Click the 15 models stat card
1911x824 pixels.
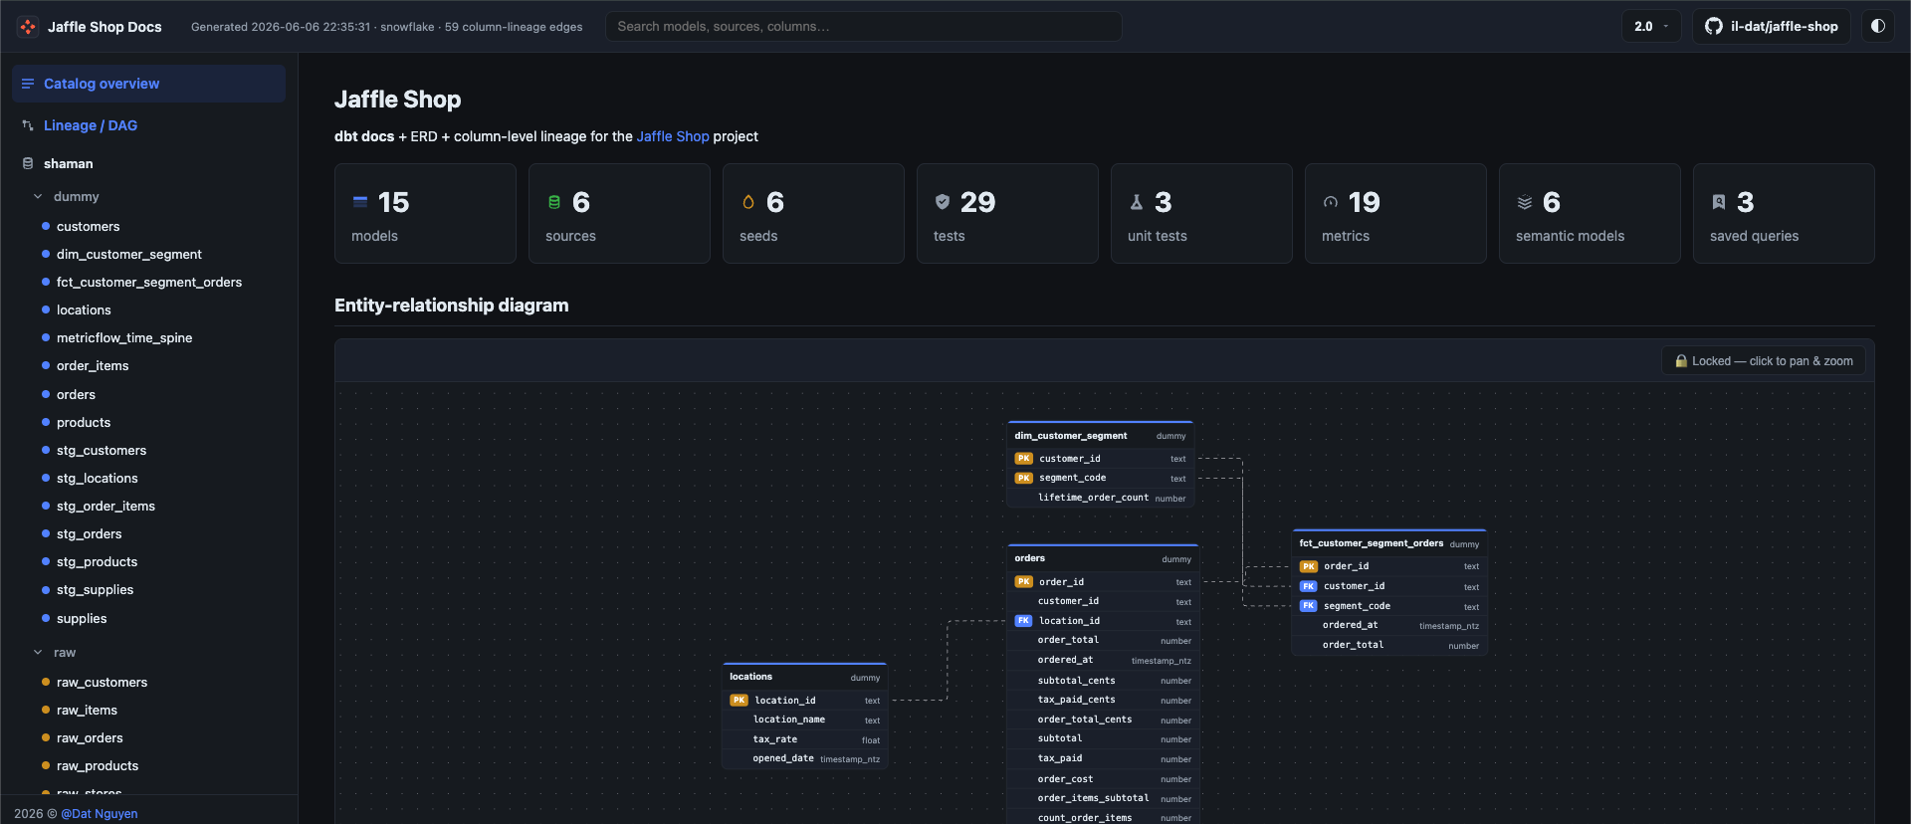(x=425, y=214)
